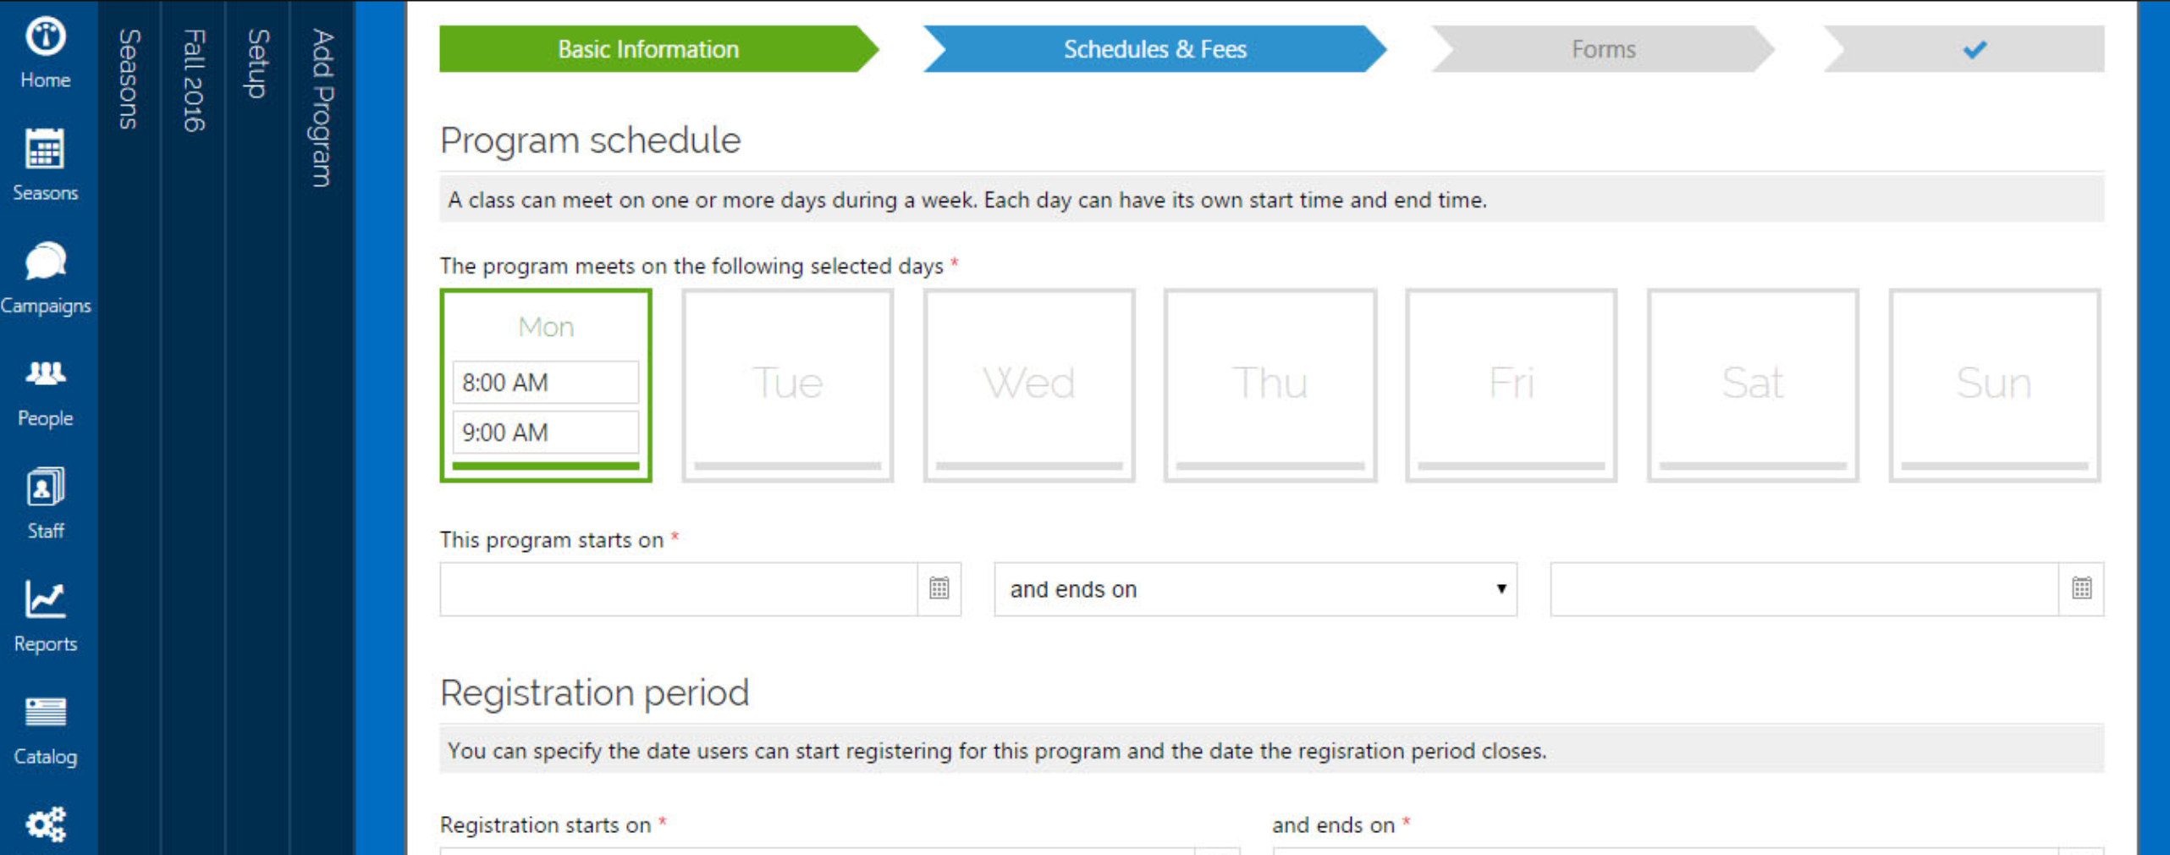This screenshot has width=2170, height=855.
Task: Open calendar picker for program end date
Action: point(2081,589)
